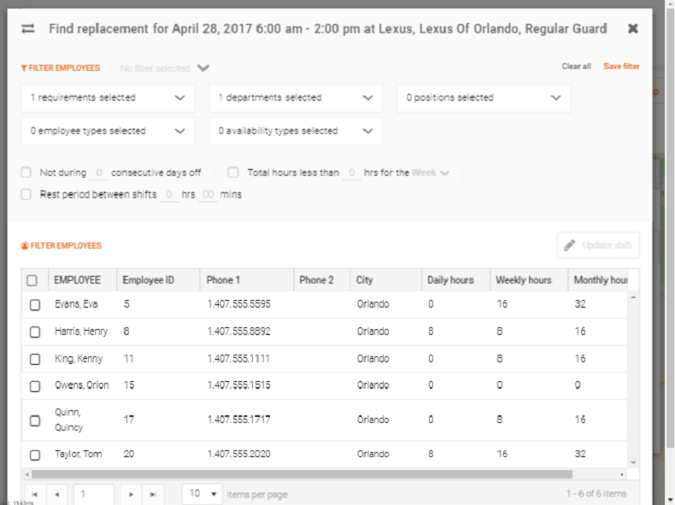Select the checkbox for Evans, Eva
This screenshot has width=675, height=505.
point(34,305)
